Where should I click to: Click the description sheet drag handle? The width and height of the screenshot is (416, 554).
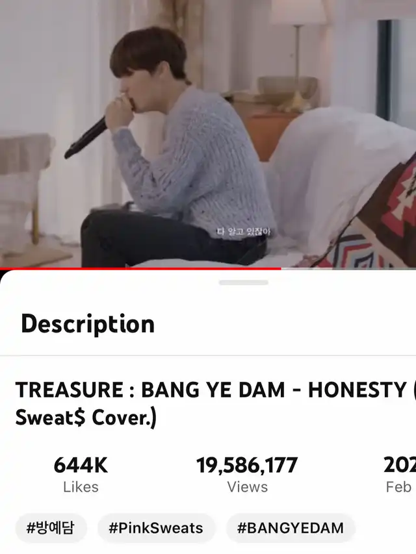[x=243, y=283]
